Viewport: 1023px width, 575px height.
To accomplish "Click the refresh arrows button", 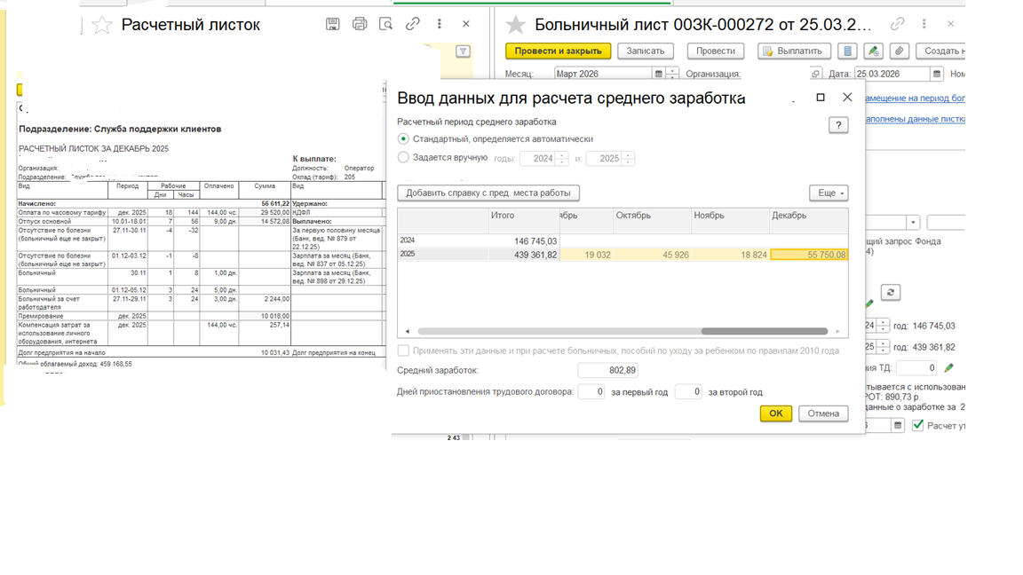I will [x=891, y=292].
